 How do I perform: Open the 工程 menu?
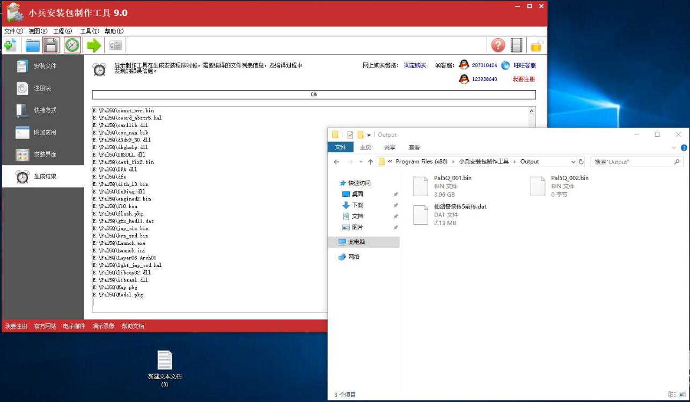[x=63, y=31]
